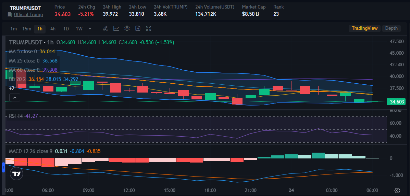Select the 15m timeframe
The image size is (410, 196).
coord(27,29)
